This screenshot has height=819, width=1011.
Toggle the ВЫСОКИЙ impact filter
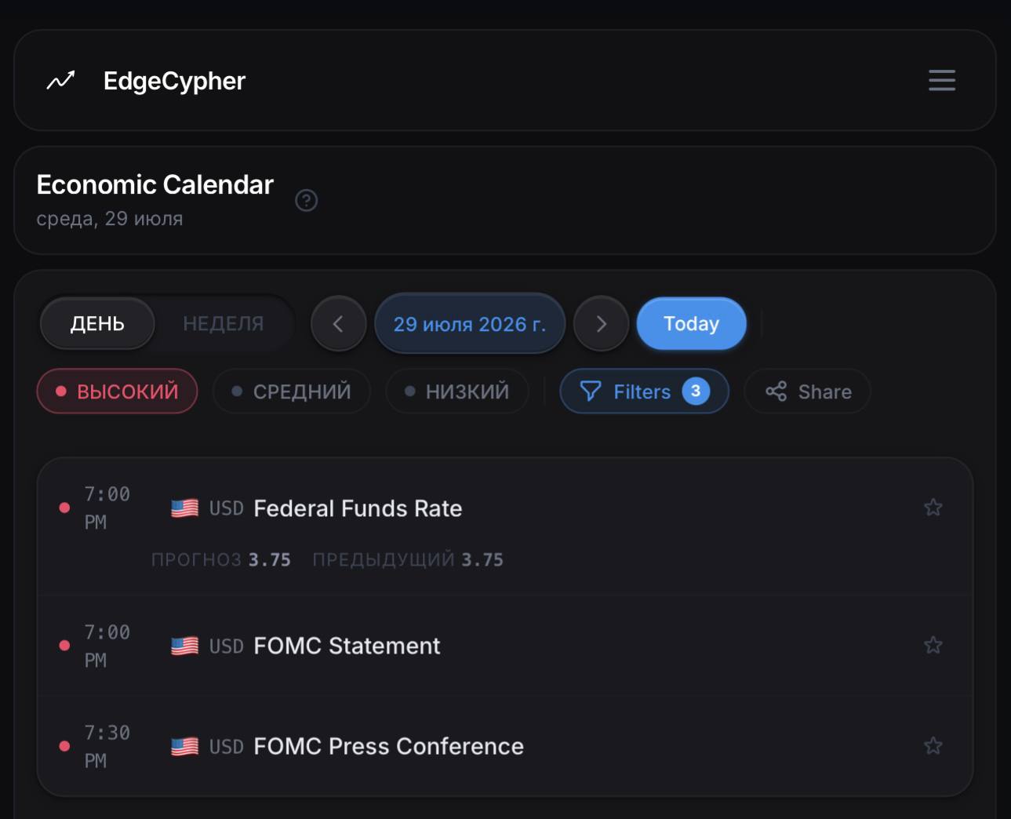coord(117,391)
